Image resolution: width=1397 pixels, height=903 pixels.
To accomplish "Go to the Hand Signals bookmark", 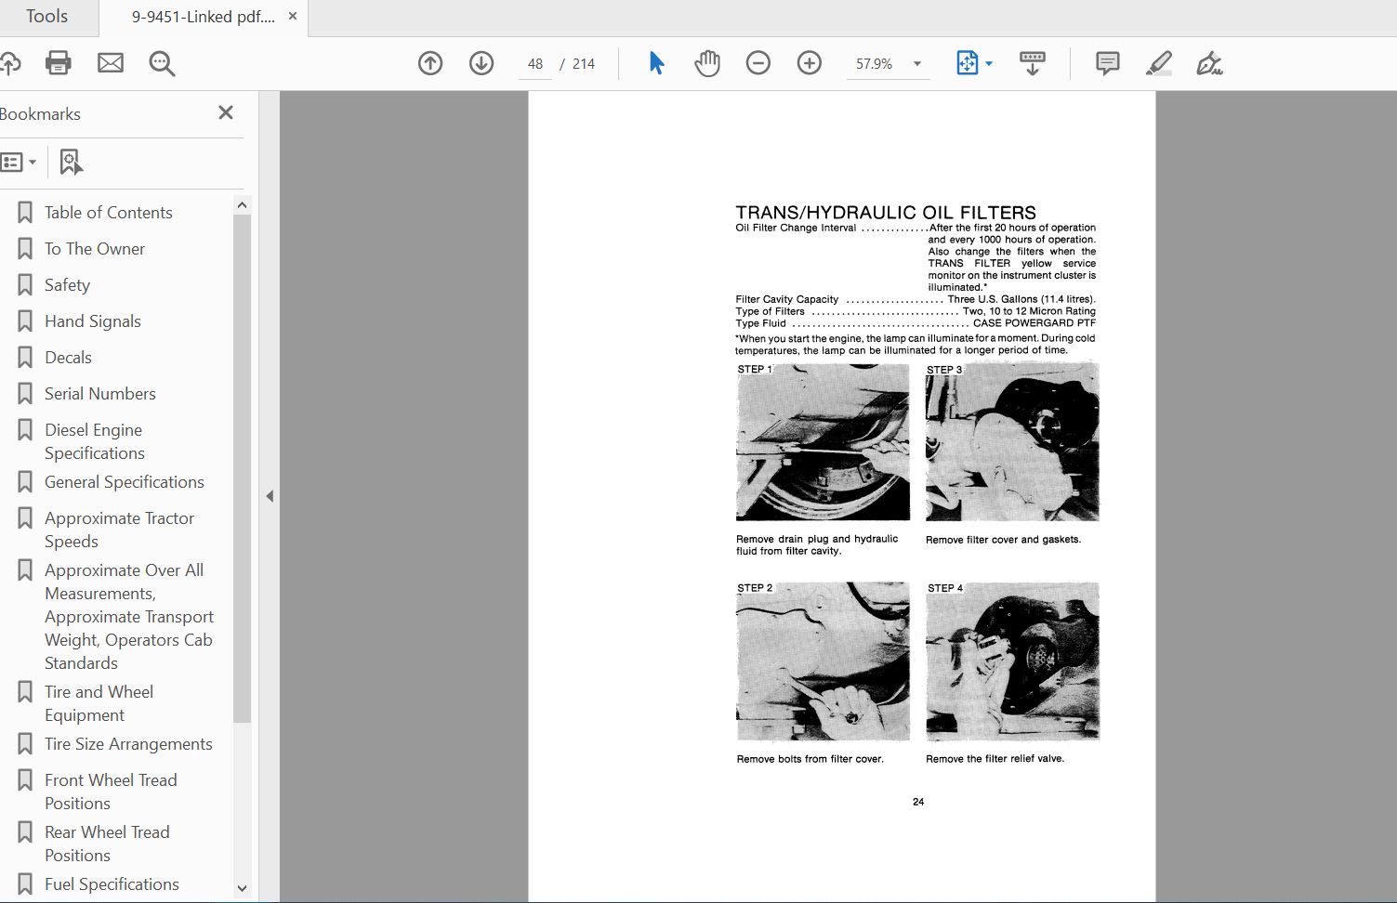I will pyautogui.click(x=93, y=321).
